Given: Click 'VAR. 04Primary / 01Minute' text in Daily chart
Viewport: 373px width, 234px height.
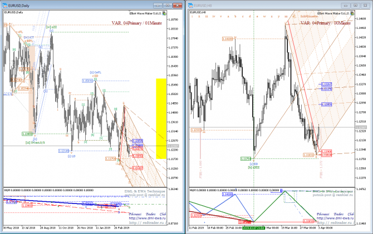Looking at the screenshot, I should (x=137, y=23).
